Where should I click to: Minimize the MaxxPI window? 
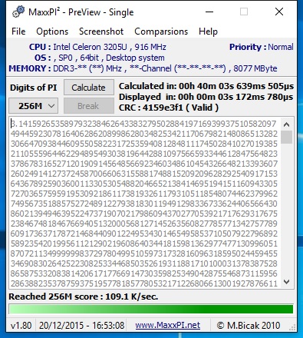pyautogui.click(x=209, y=12)
